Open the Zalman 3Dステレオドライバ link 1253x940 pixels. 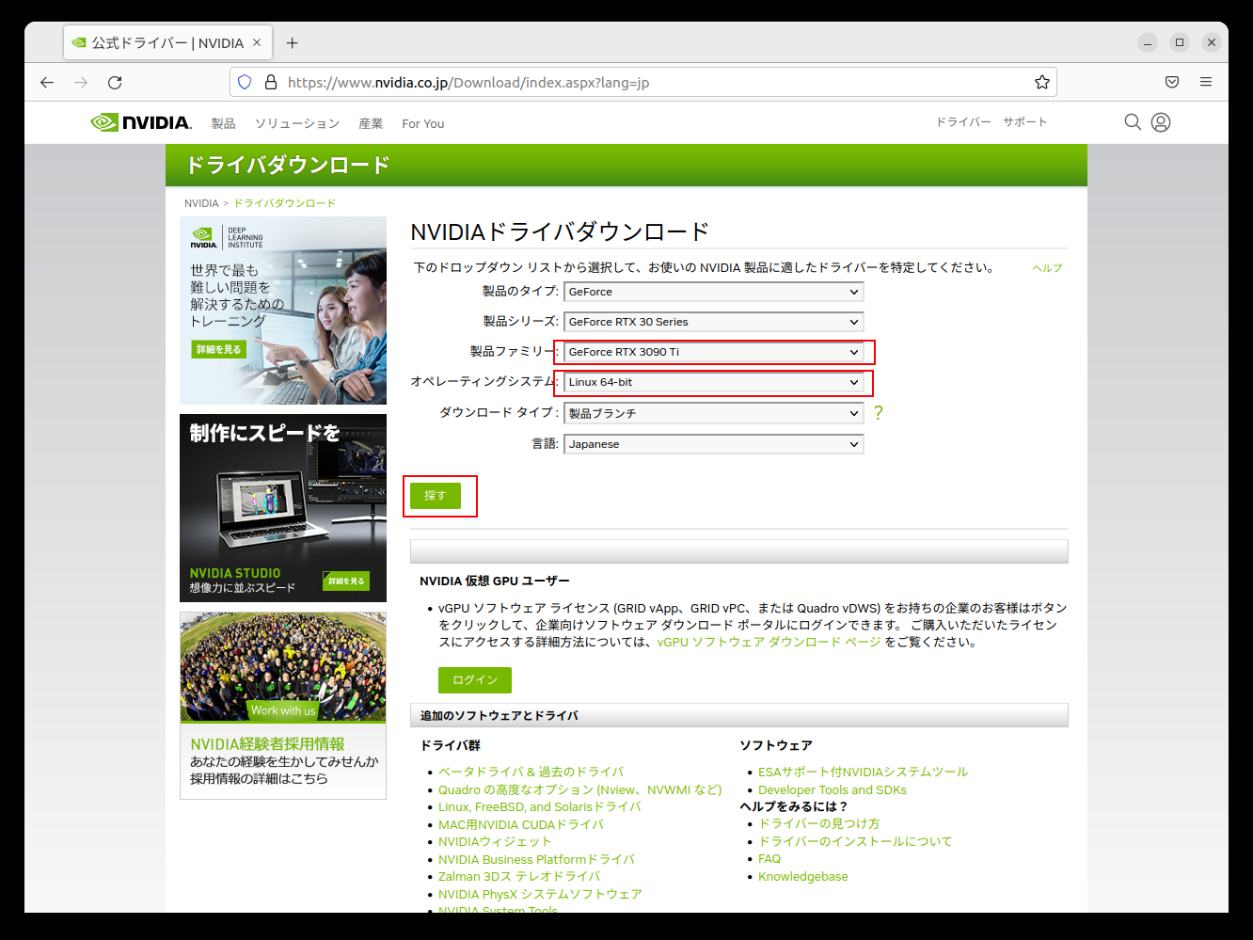(519, 877)
